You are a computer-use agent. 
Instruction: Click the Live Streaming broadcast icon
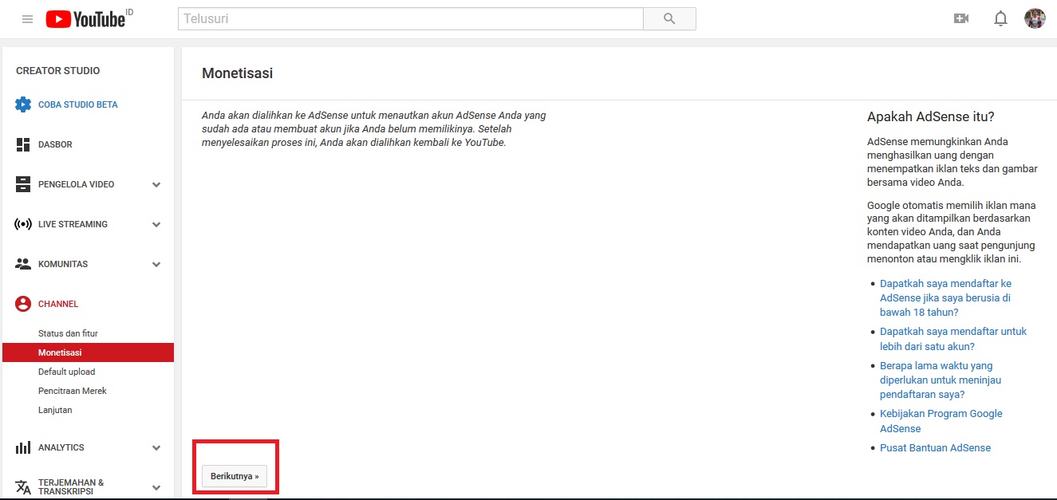[23, 224]
